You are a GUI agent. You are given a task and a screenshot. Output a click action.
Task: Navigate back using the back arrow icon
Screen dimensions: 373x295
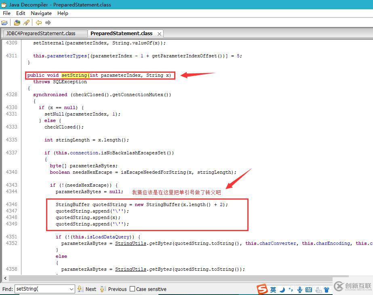[x=38, y=23]
